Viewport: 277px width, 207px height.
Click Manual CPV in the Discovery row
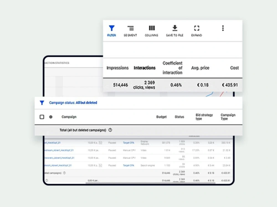[x=129, y=158]
